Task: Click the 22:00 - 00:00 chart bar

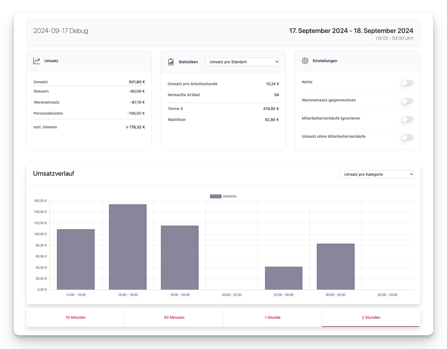Action: [x=284, y=278]
